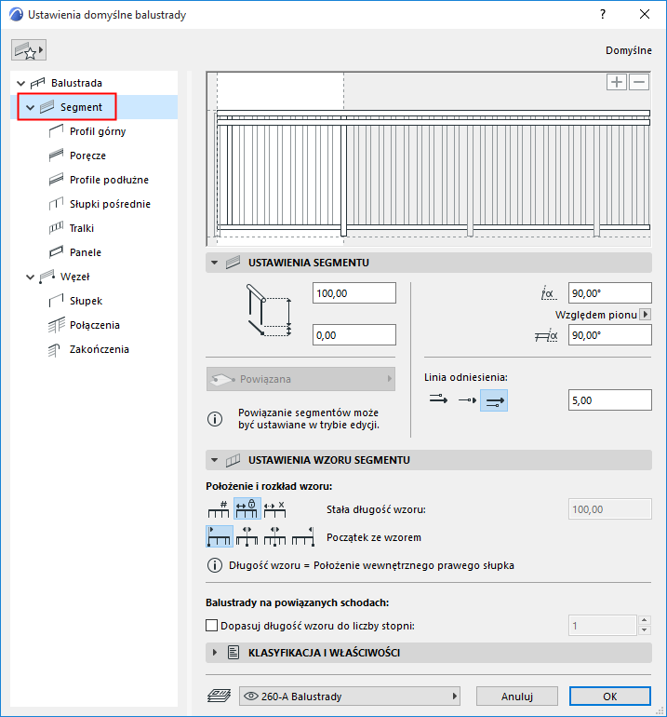The image size is (667, 717).
Task: Open the Względem pionu arrow menu
Action: point(645,315)
